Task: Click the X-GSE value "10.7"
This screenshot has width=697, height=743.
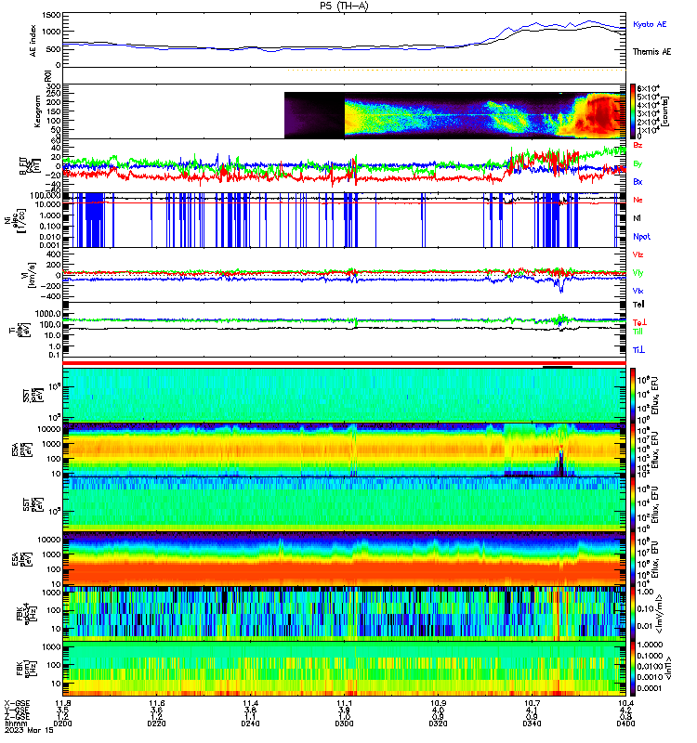Action: (532, 703)
